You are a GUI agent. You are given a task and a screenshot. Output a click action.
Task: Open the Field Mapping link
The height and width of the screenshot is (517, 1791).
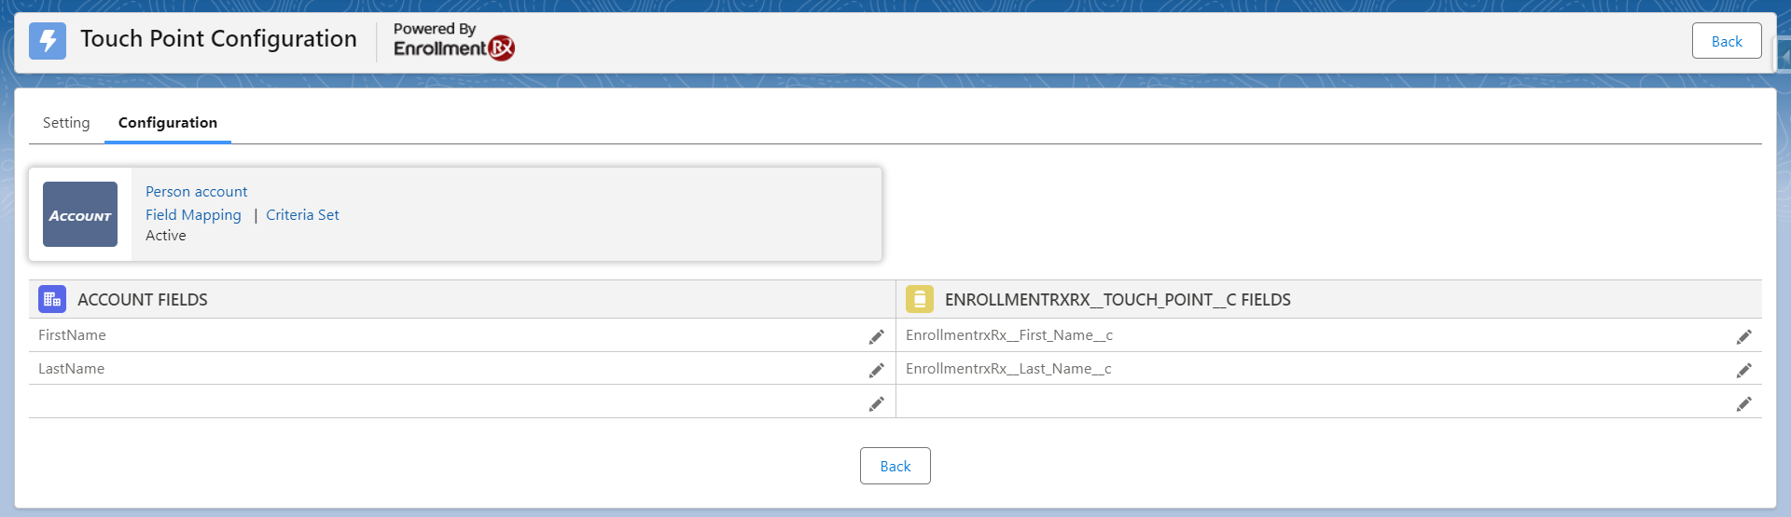point(193,215)
